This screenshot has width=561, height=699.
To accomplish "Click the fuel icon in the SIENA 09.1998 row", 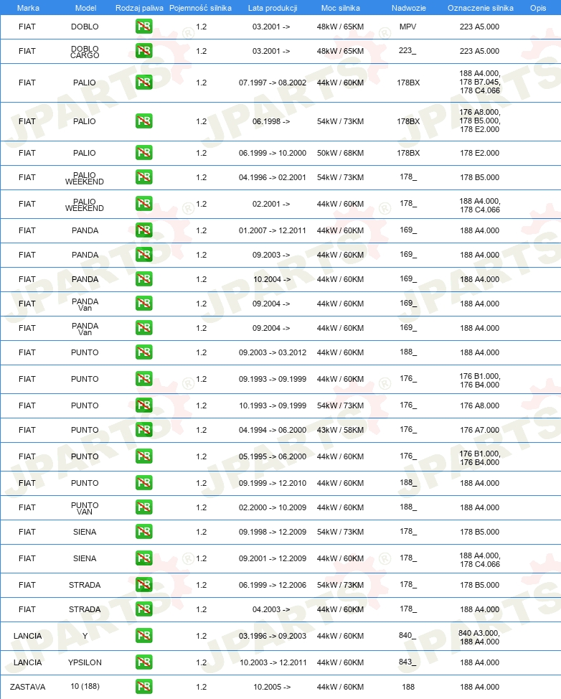I will (144, 531).
